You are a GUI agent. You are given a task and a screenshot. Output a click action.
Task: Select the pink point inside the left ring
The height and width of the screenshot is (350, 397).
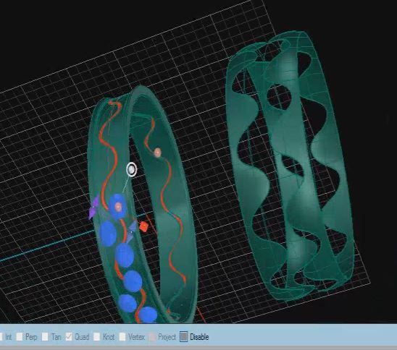157,153
